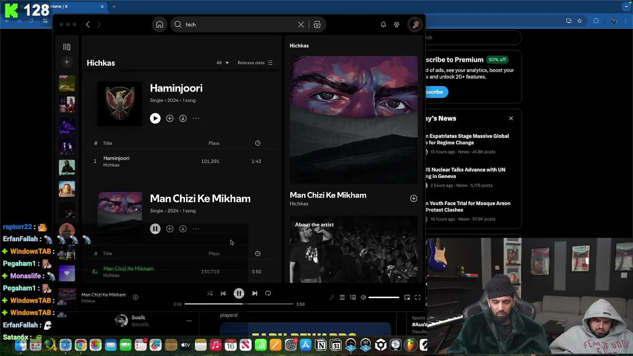Seek within the song progress bar
The width and height of the screenshot is (633, 356).
pos(239,304)
